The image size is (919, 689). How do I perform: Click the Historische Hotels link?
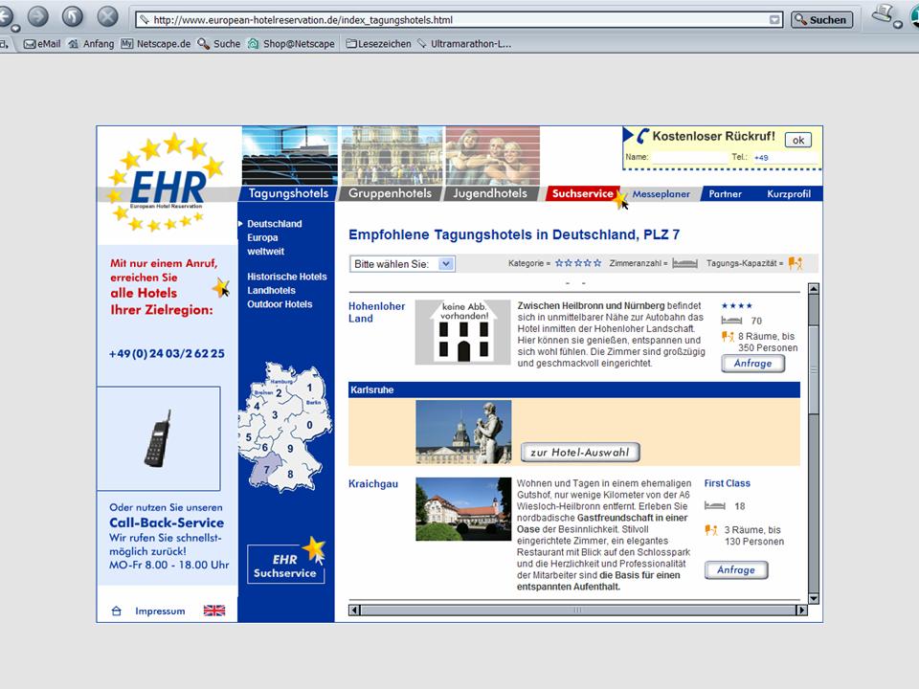[x=286, y=277]
